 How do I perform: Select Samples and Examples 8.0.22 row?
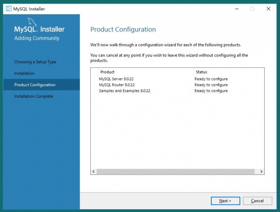point(124,91)
